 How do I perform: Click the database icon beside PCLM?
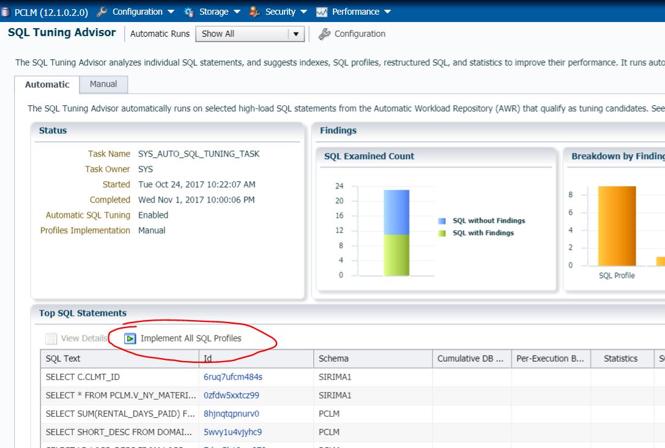coord(5,10)
